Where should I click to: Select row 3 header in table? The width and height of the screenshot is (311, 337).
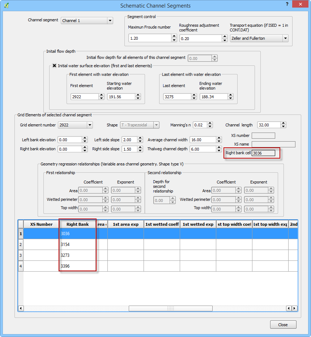pos(21,255)
